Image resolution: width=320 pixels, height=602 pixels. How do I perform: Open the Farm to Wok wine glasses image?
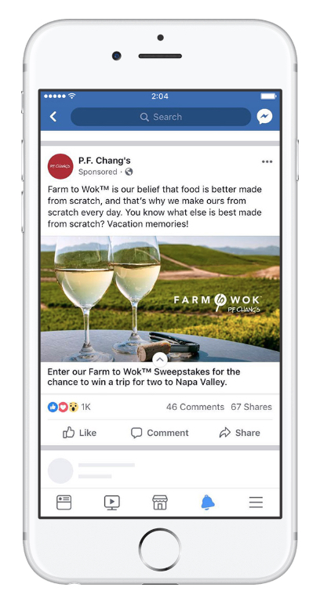point(160,299)
